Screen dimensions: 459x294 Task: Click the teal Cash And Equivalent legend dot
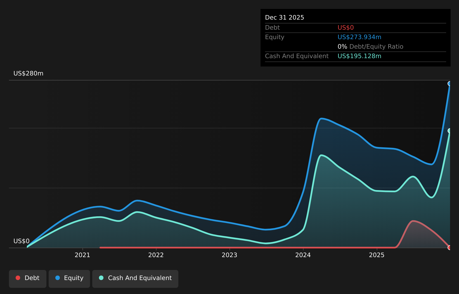[101, 278]
